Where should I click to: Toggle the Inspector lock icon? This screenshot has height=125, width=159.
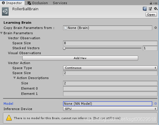click(x=151, y=3)
